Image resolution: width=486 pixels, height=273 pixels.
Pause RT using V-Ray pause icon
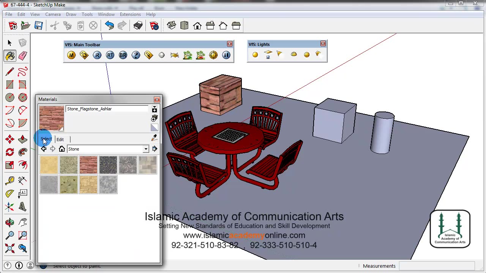click(226, 55)
